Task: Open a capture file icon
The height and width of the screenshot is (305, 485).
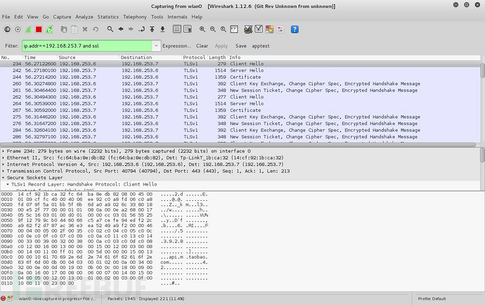Action: pos(64,30)
